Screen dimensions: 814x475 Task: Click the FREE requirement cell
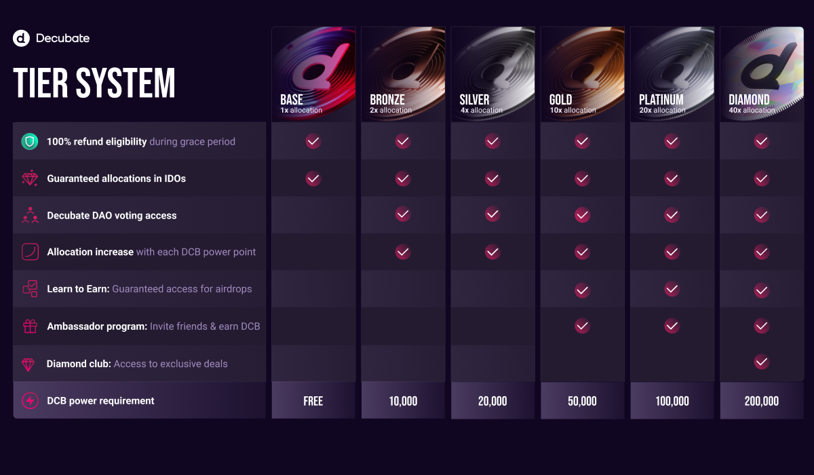pos(313,400)
